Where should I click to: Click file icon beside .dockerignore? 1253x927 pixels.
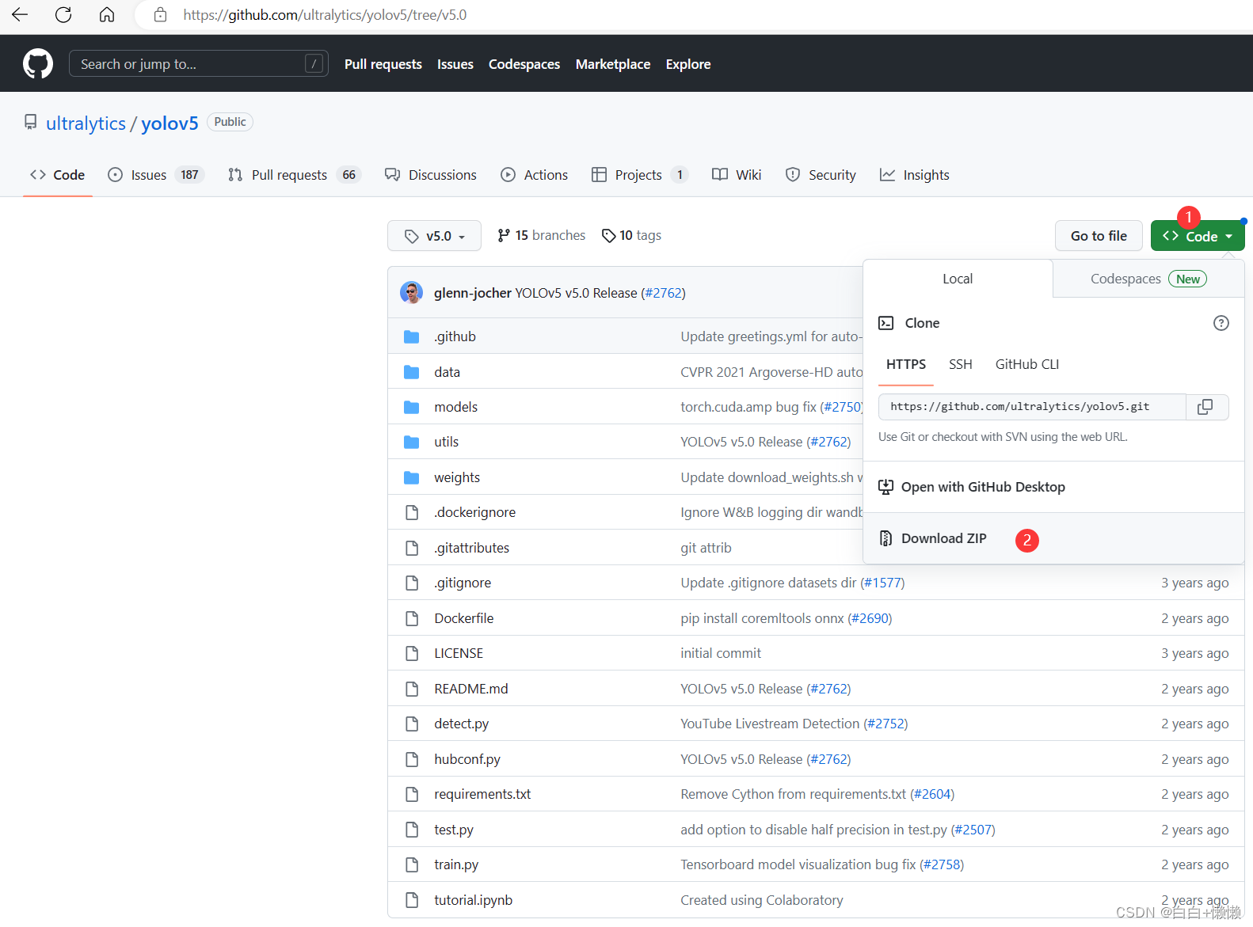click(412, 512)
